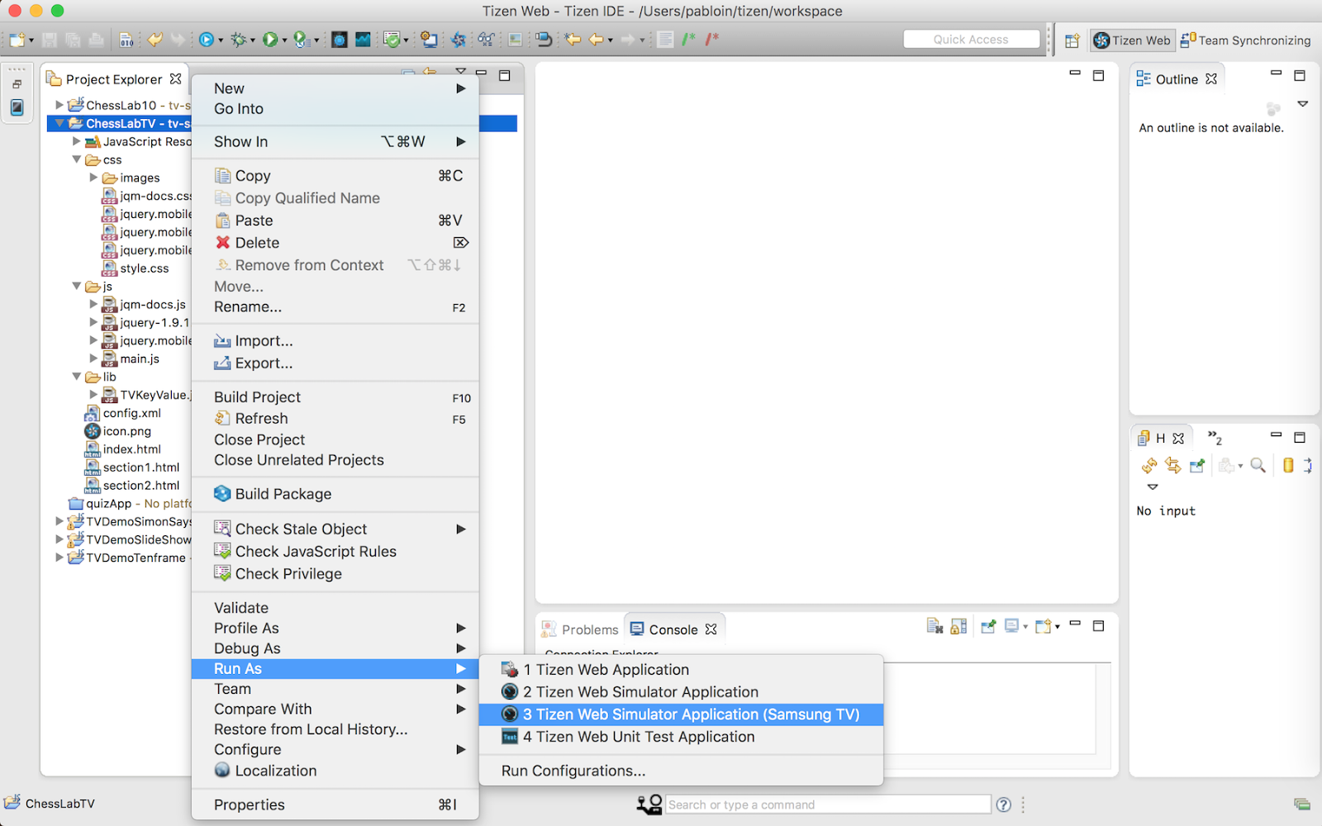
Task: Activate Scroll Lock in the Console toolbar
Action: click(958, 626)
